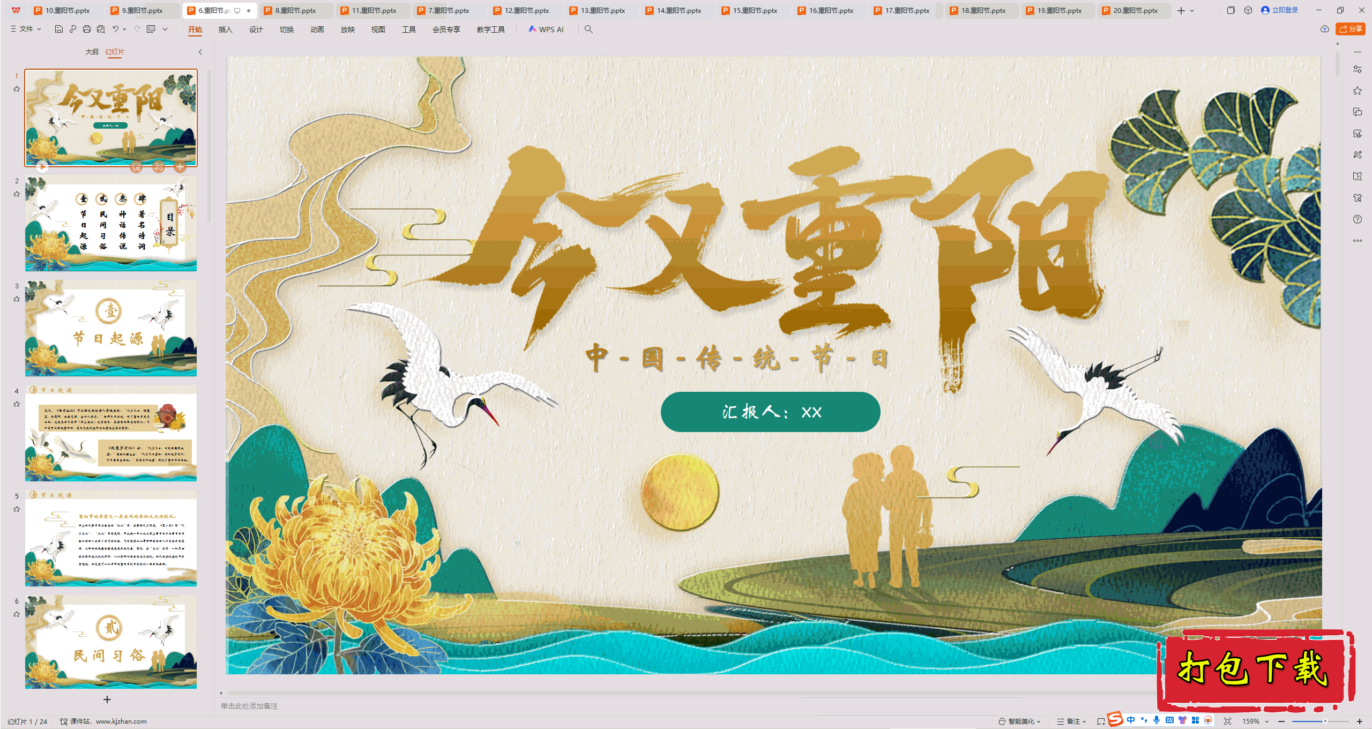Open the help question mark icon
The width and height of the screenshot is (1372, 729).
pos(1357,219)
